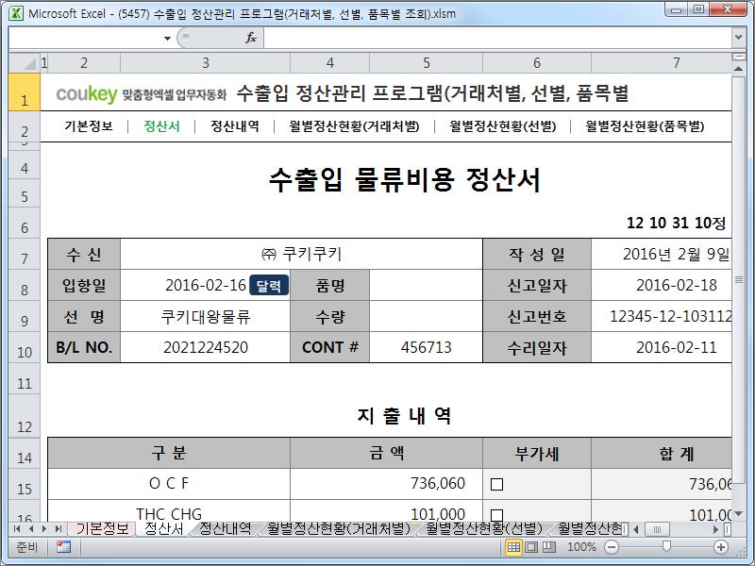Check the 부가세 checkbox for THC CHG

coord(497,515)
